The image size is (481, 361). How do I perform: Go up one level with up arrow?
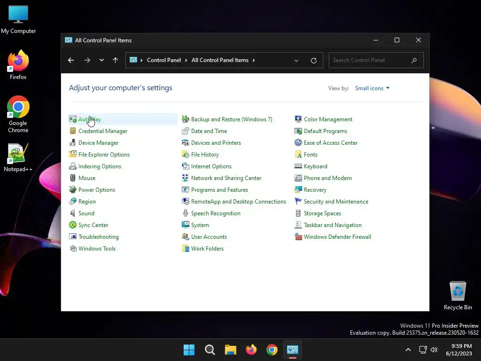116,60
